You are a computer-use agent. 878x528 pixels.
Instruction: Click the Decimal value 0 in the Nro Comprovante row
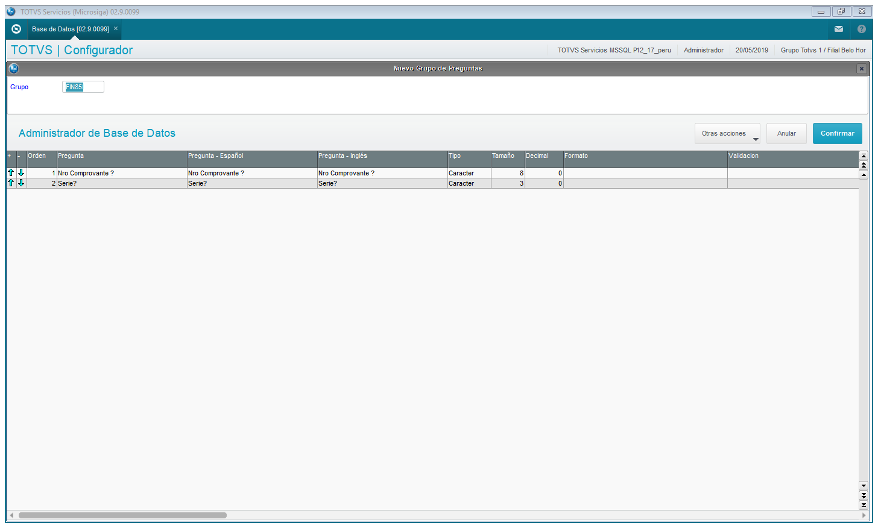(544, 173)
